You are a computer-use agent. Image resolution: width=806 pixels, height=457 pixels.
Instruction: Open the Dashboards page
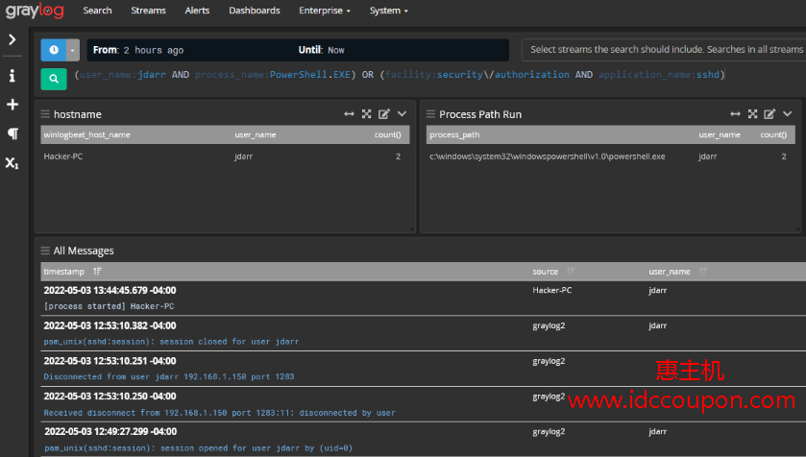(x=255, y=11)
